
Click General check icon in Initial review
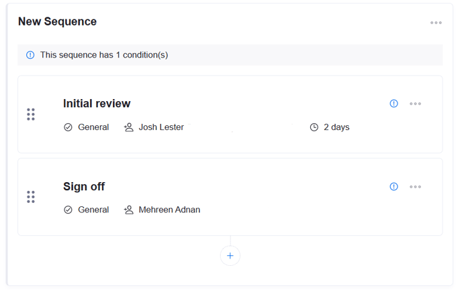point(68,127)
